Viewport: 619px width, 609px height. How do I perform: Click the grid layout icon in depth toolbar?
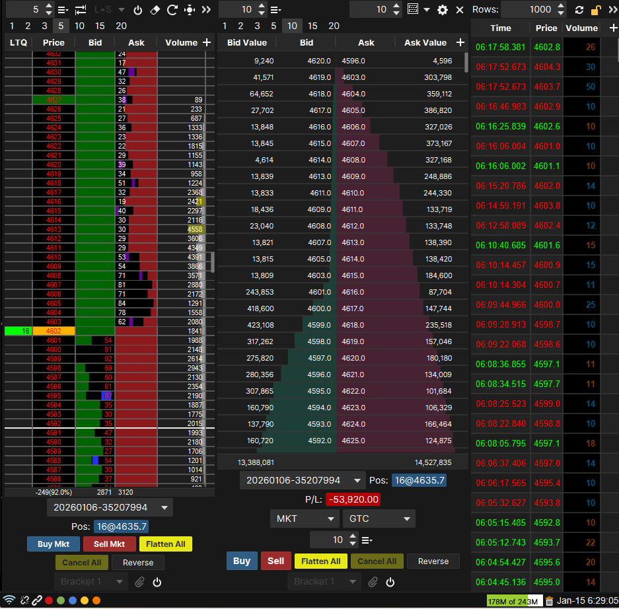pyautogui.click(x=413, y=9)
